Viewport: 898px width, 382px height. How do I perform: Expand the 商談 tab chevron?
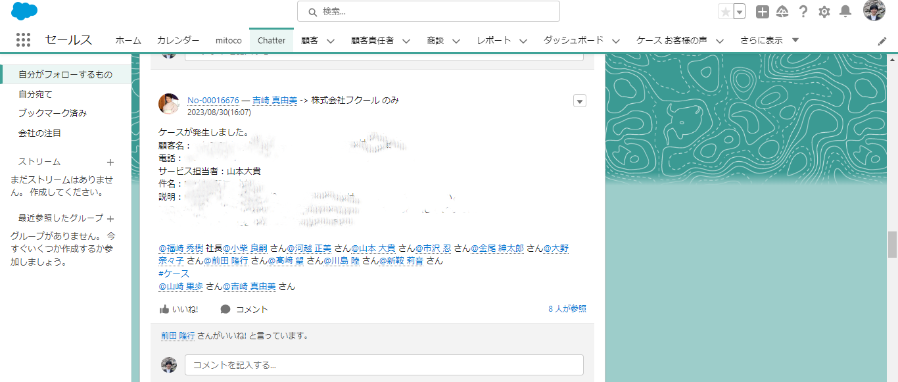tap(456, 41)
